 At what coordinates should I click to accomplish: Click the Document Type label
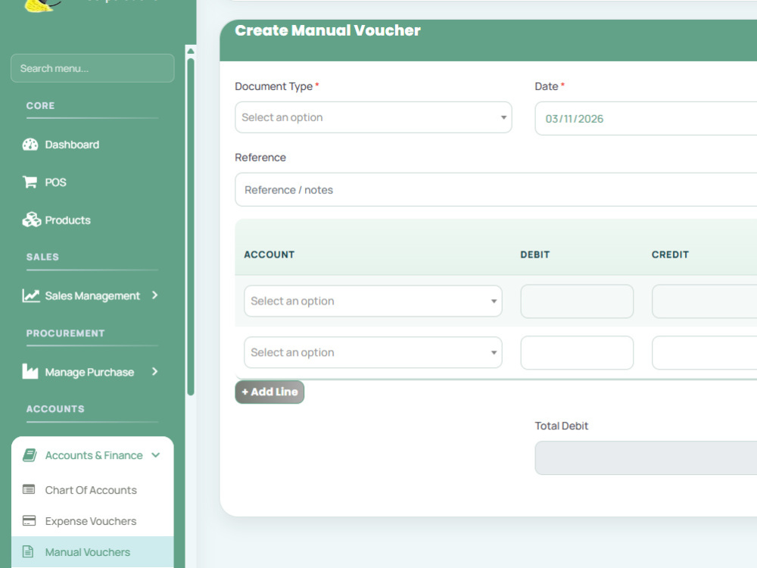[x=274, y=86]
